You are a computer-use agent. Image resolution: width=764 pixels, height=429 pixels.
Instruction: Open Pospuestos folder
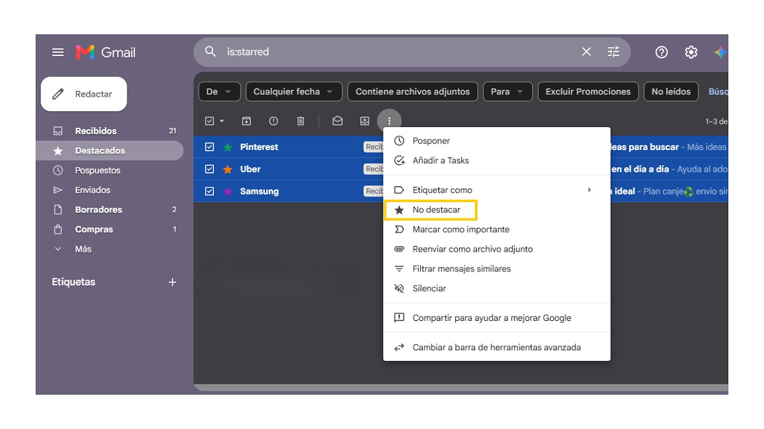[x=110, y=170]
